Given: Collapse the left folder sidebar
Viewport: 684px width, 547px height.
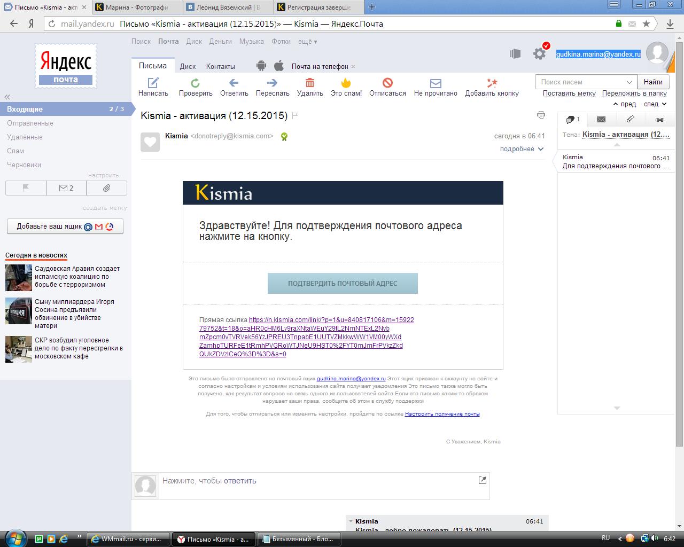Looking at the screenshot, I should (x=7, y=97).
